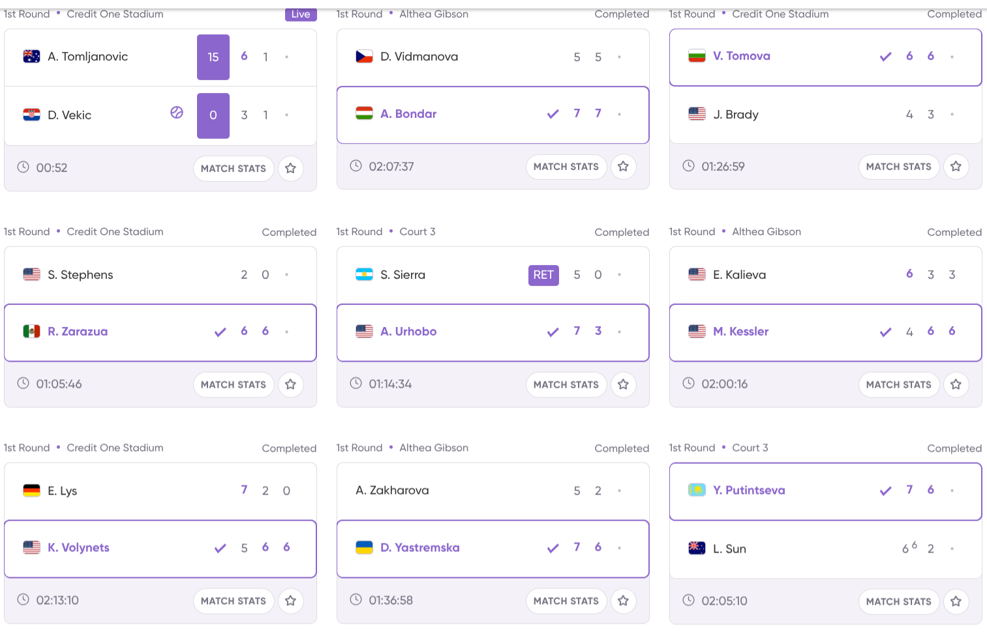Open Match Stats for Tomljanovic vs Vekic
987x632 pixels.
point(233,168)
